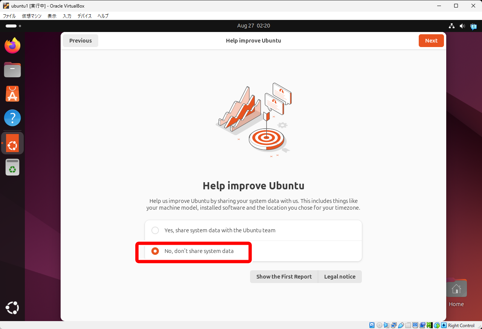The image size is (482, 329).
Task: Open the Home folder desktop icon
Action: click(456, 293)
